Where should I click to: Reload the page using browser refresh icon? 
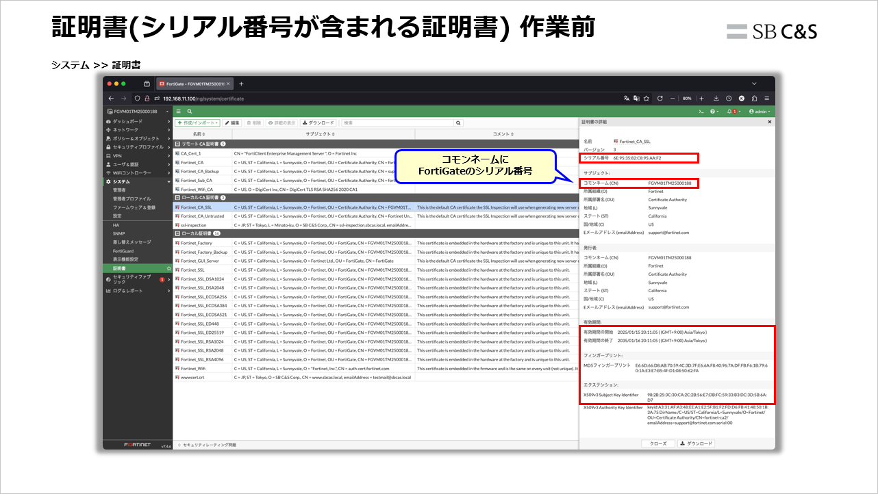[660, 98]
